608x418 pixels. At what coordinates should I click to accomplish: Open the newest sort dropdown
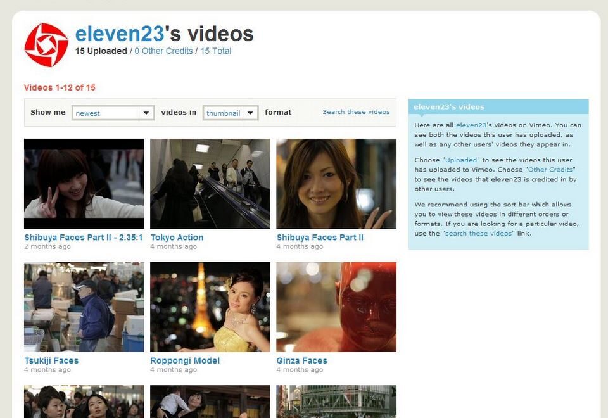click(x=113, y=113)
